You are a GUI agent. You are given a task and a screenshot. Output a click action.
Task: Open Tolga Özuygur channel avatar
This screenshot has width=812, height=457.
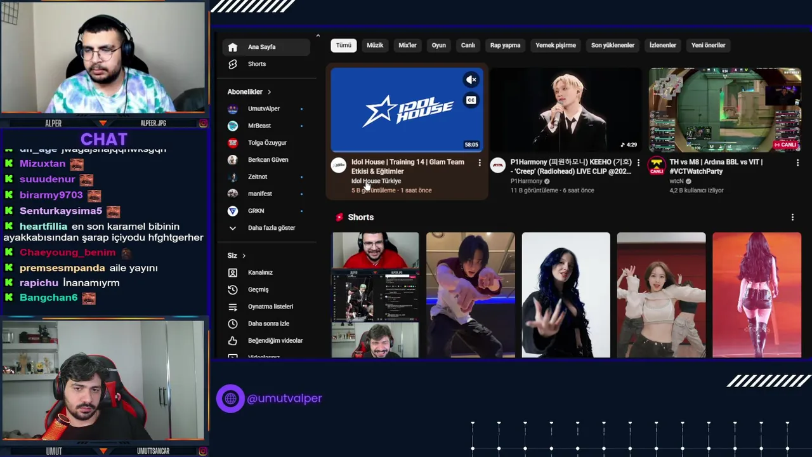click(233, 143)
